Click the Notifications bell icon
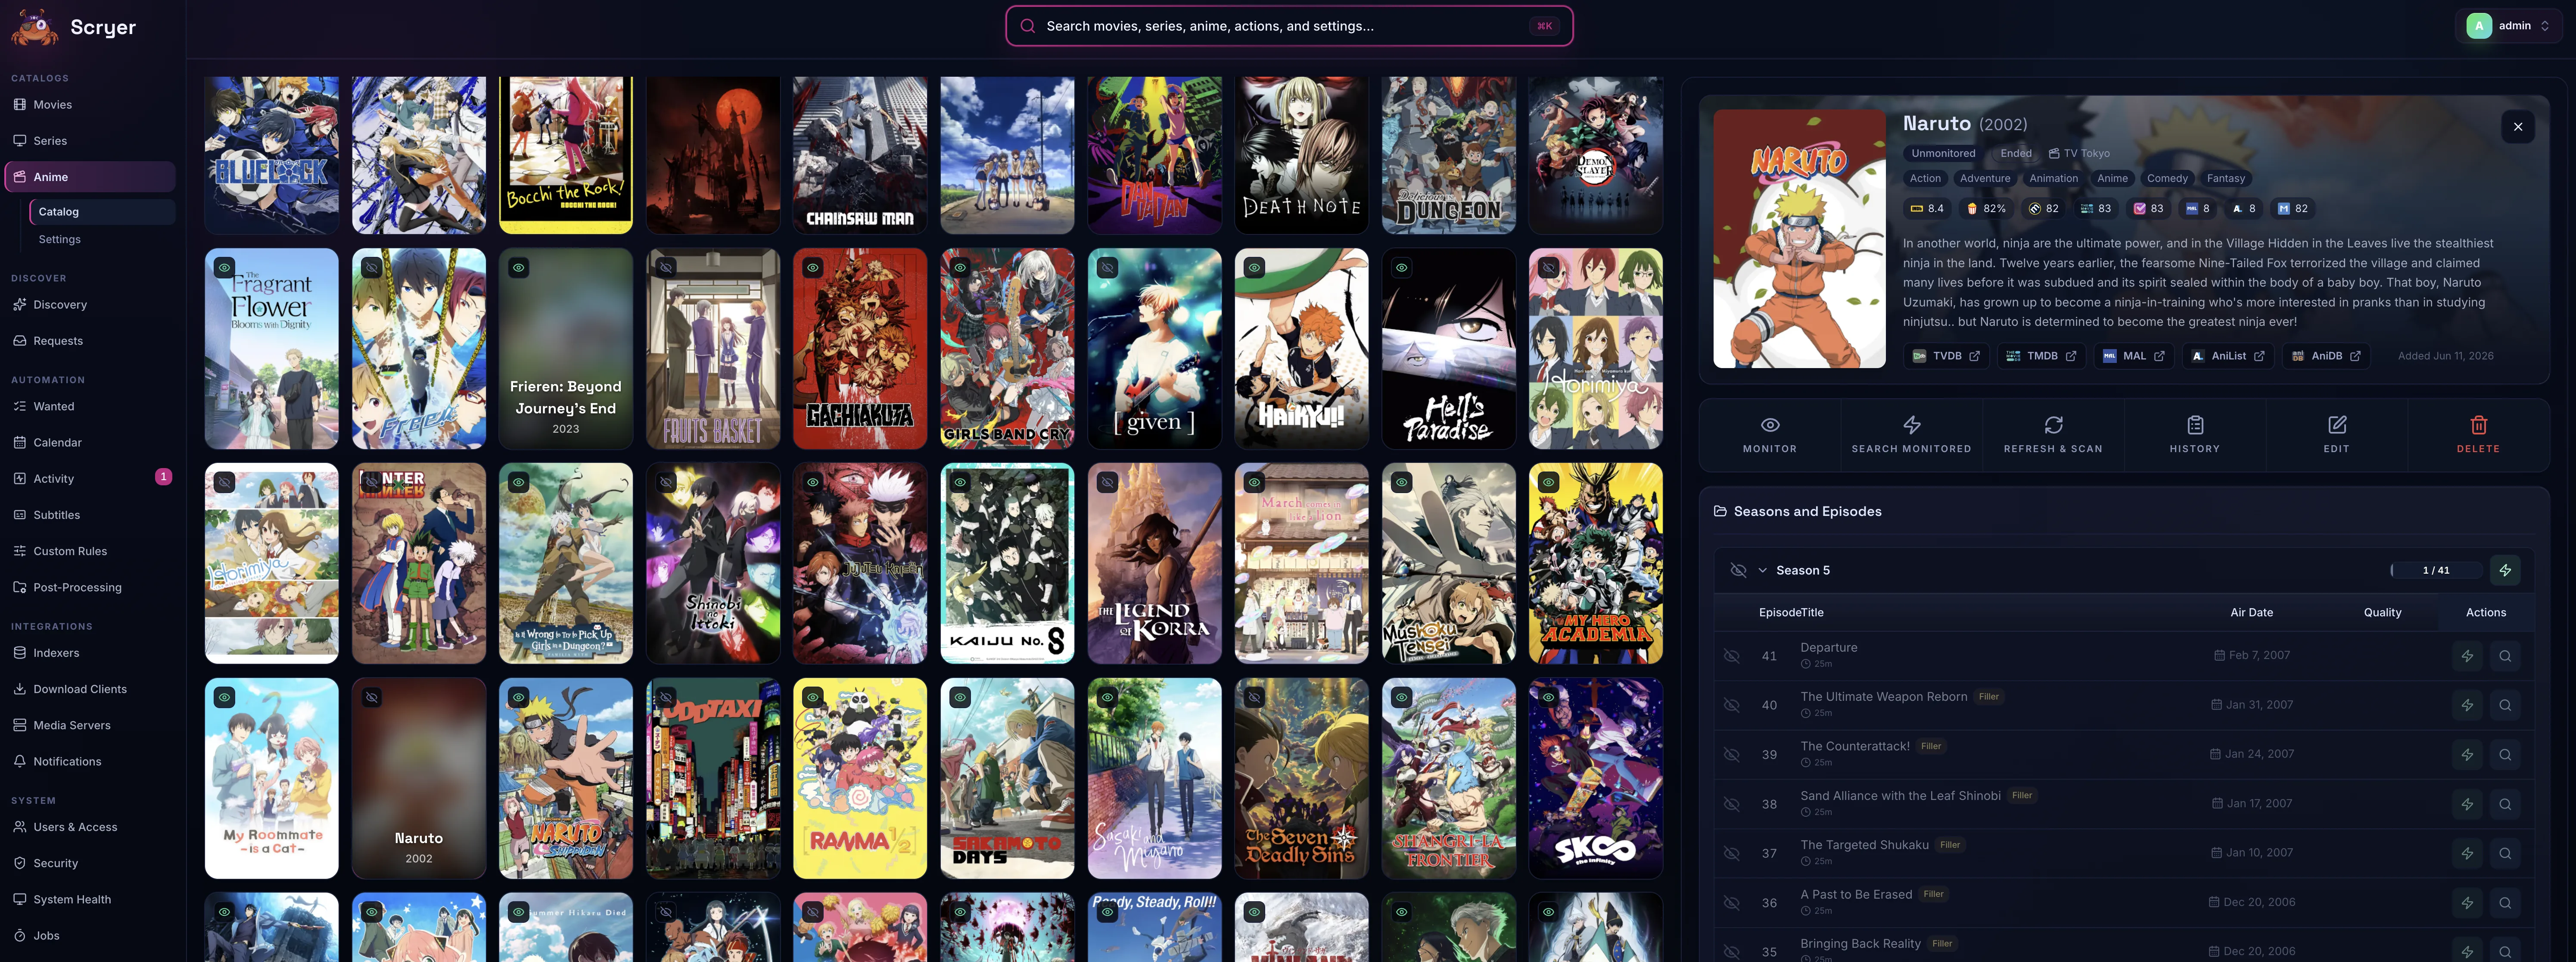 (20, 761)
